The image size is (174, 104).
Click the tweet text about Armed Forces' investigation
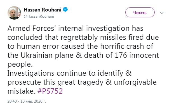(83, 46)
